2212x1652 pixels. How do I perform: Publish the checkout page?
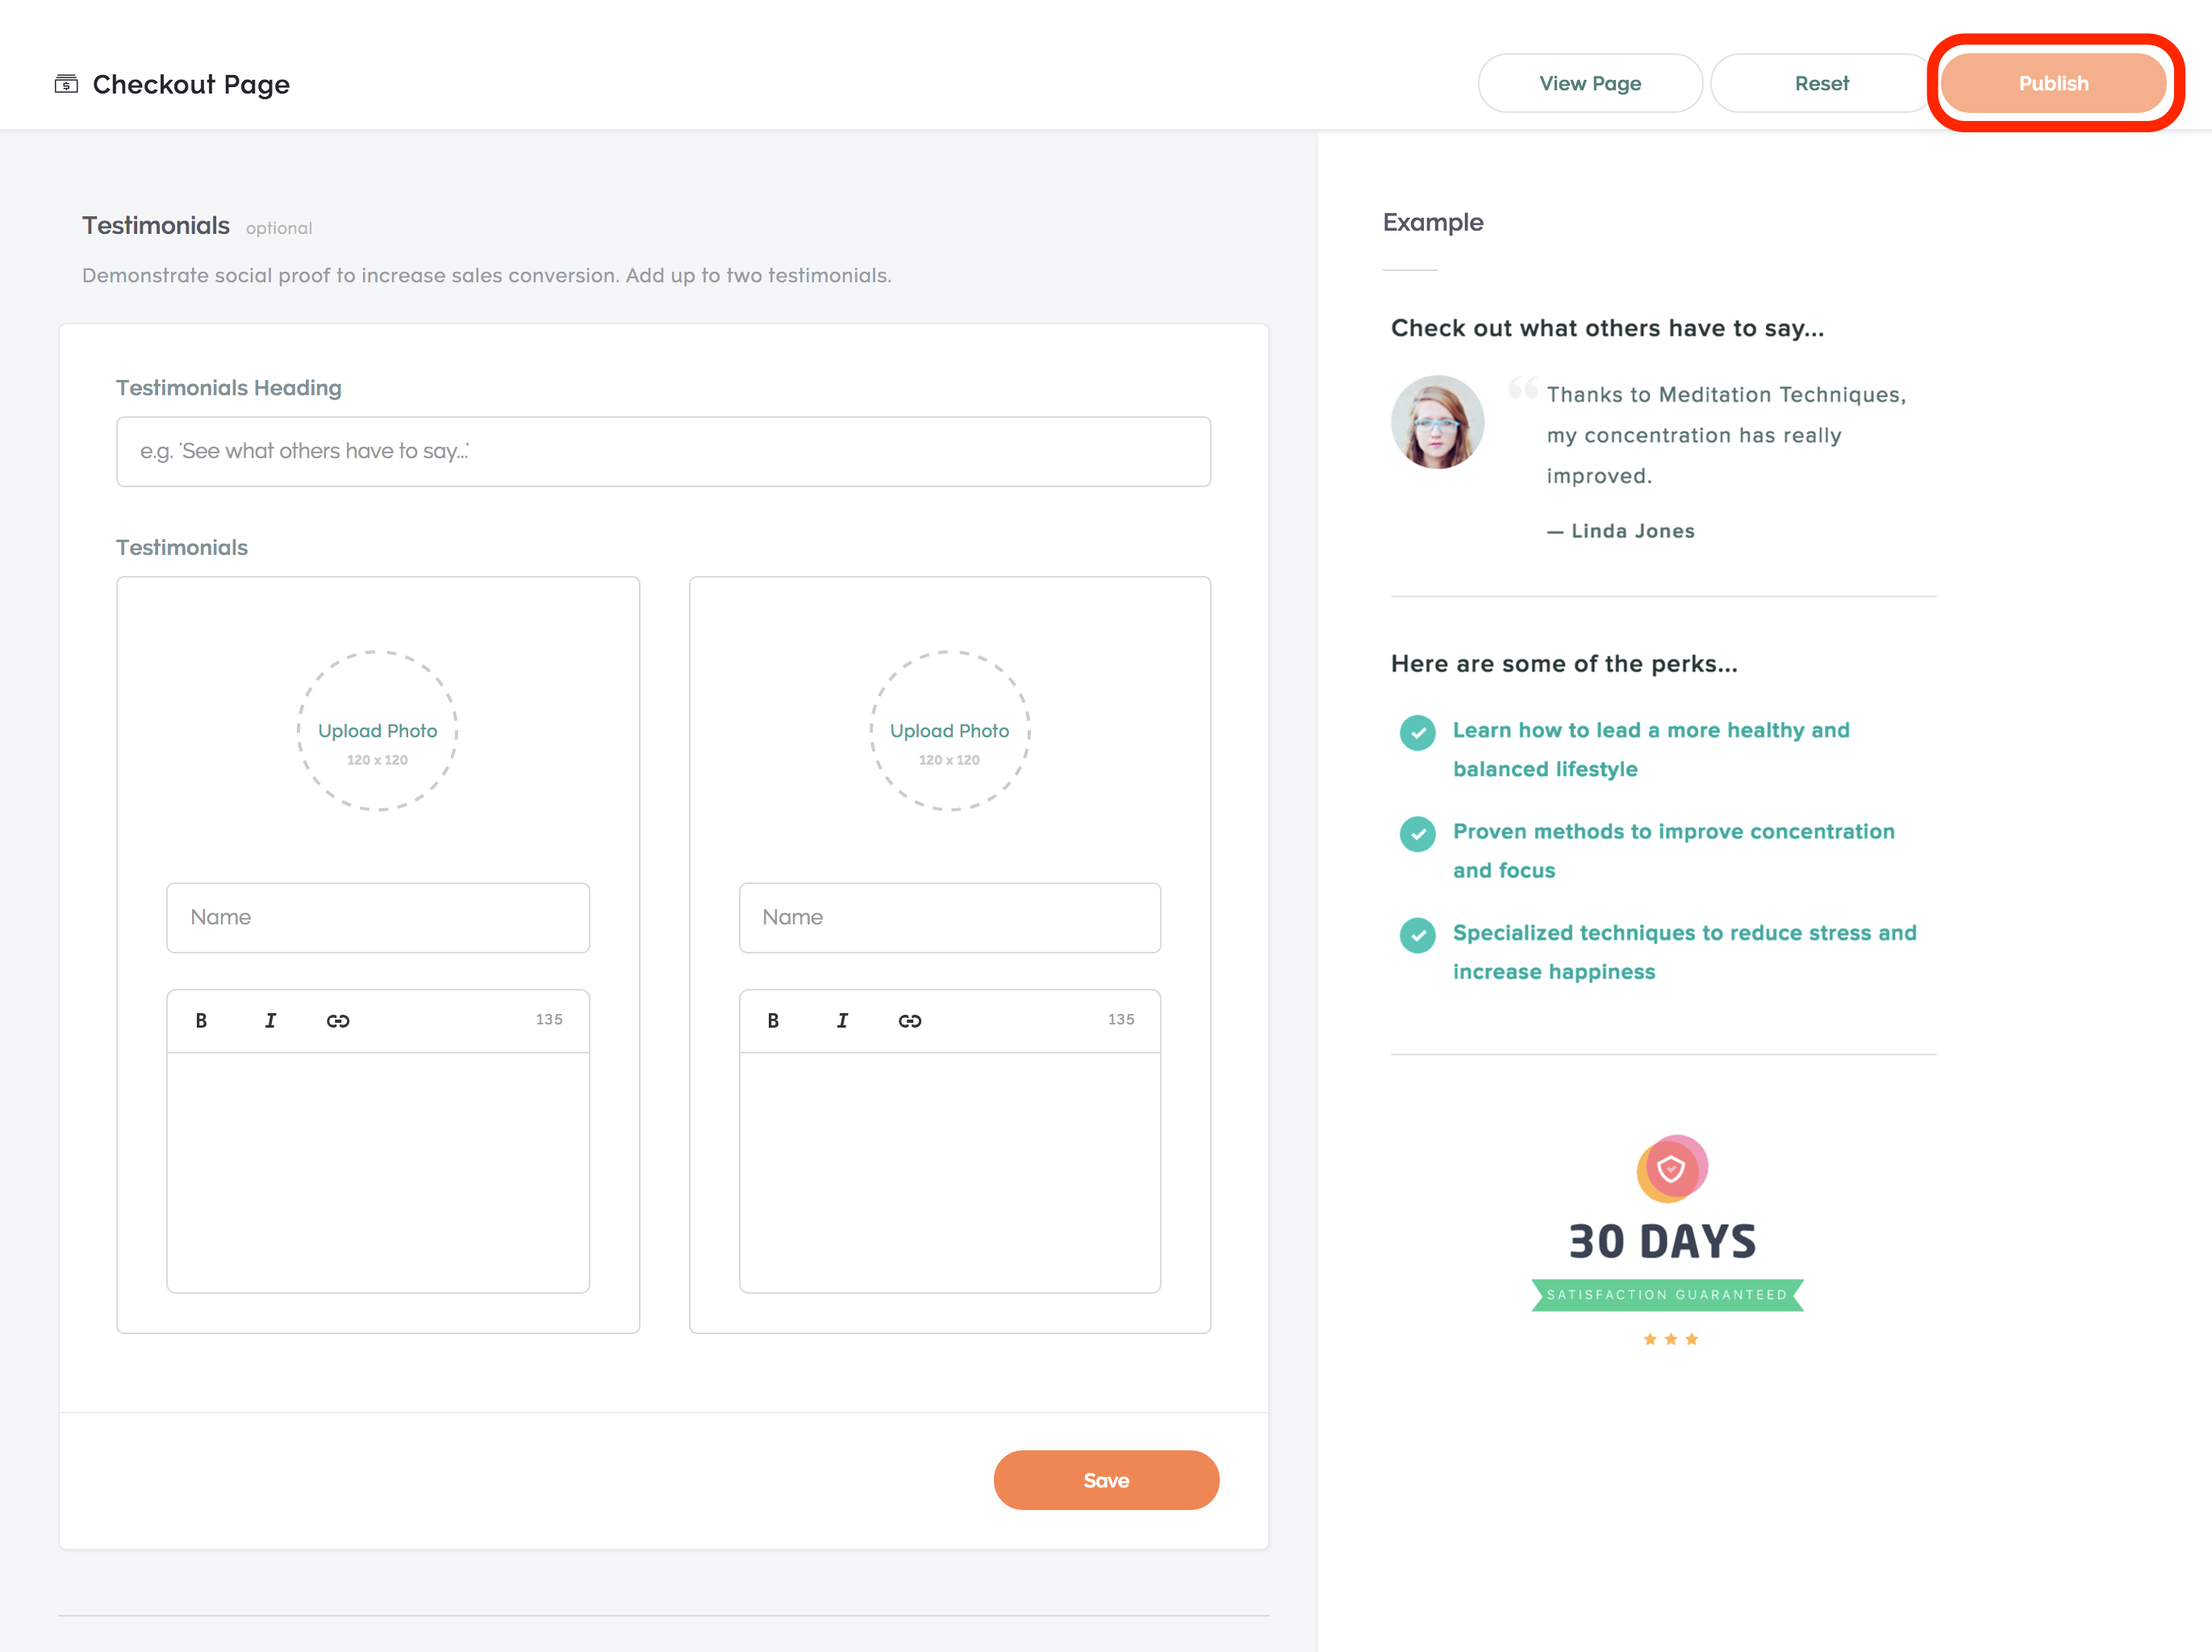[2053, 83]
